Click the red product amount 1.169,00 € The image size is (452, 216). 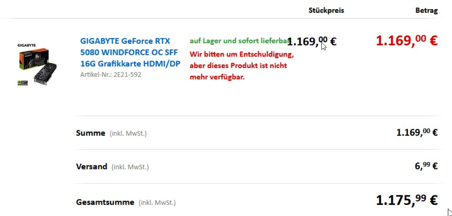pyautogui.click(x=406, y=41)
